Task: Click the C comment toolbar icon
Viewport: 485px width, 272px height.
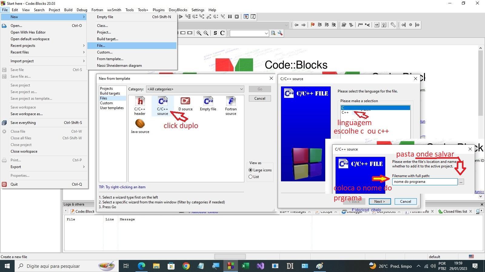Action: pos(222,33)
